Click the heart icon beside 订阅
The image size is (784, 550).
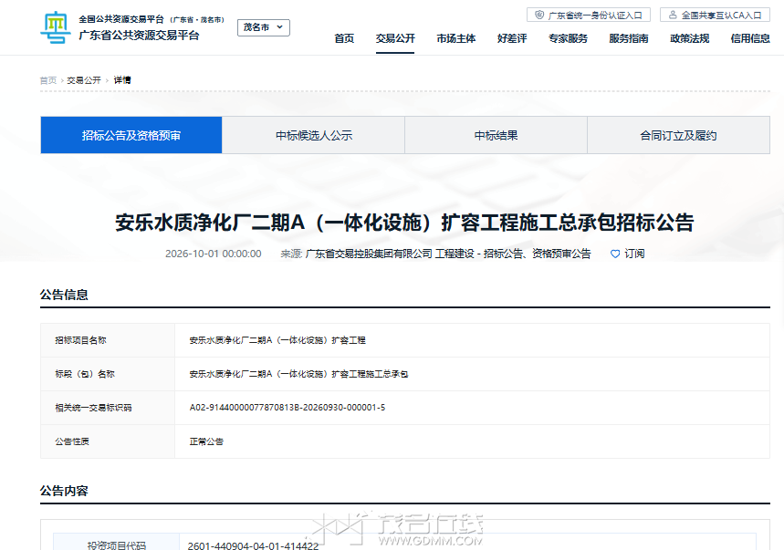tap(615, 254)
